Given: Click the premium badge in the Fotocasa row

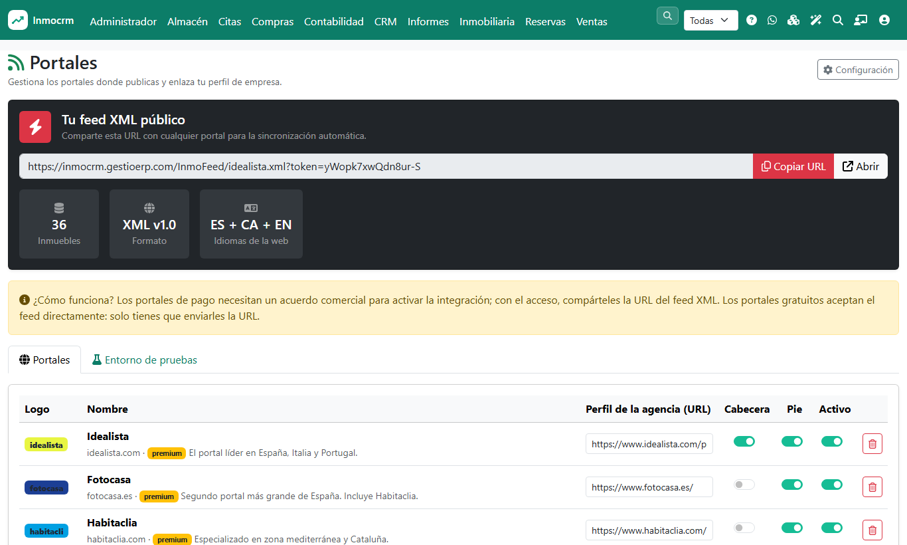Looking at the screenshot, I should (x=159, y=496).
